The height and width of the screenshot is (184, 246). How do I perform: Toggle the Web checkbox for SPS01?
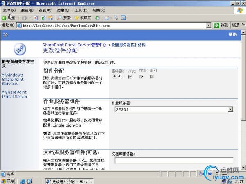[130, 77]
